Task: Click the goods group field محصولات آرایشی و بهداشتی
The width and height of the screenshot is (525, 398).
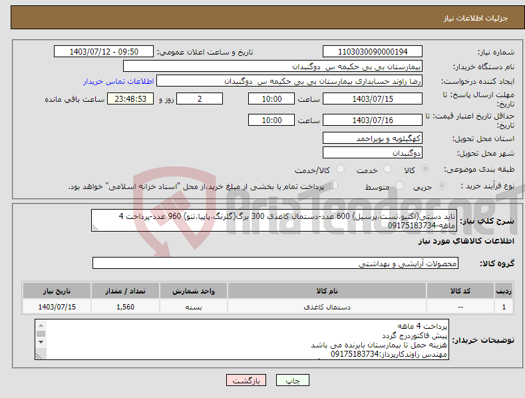Action: point(275,264)
